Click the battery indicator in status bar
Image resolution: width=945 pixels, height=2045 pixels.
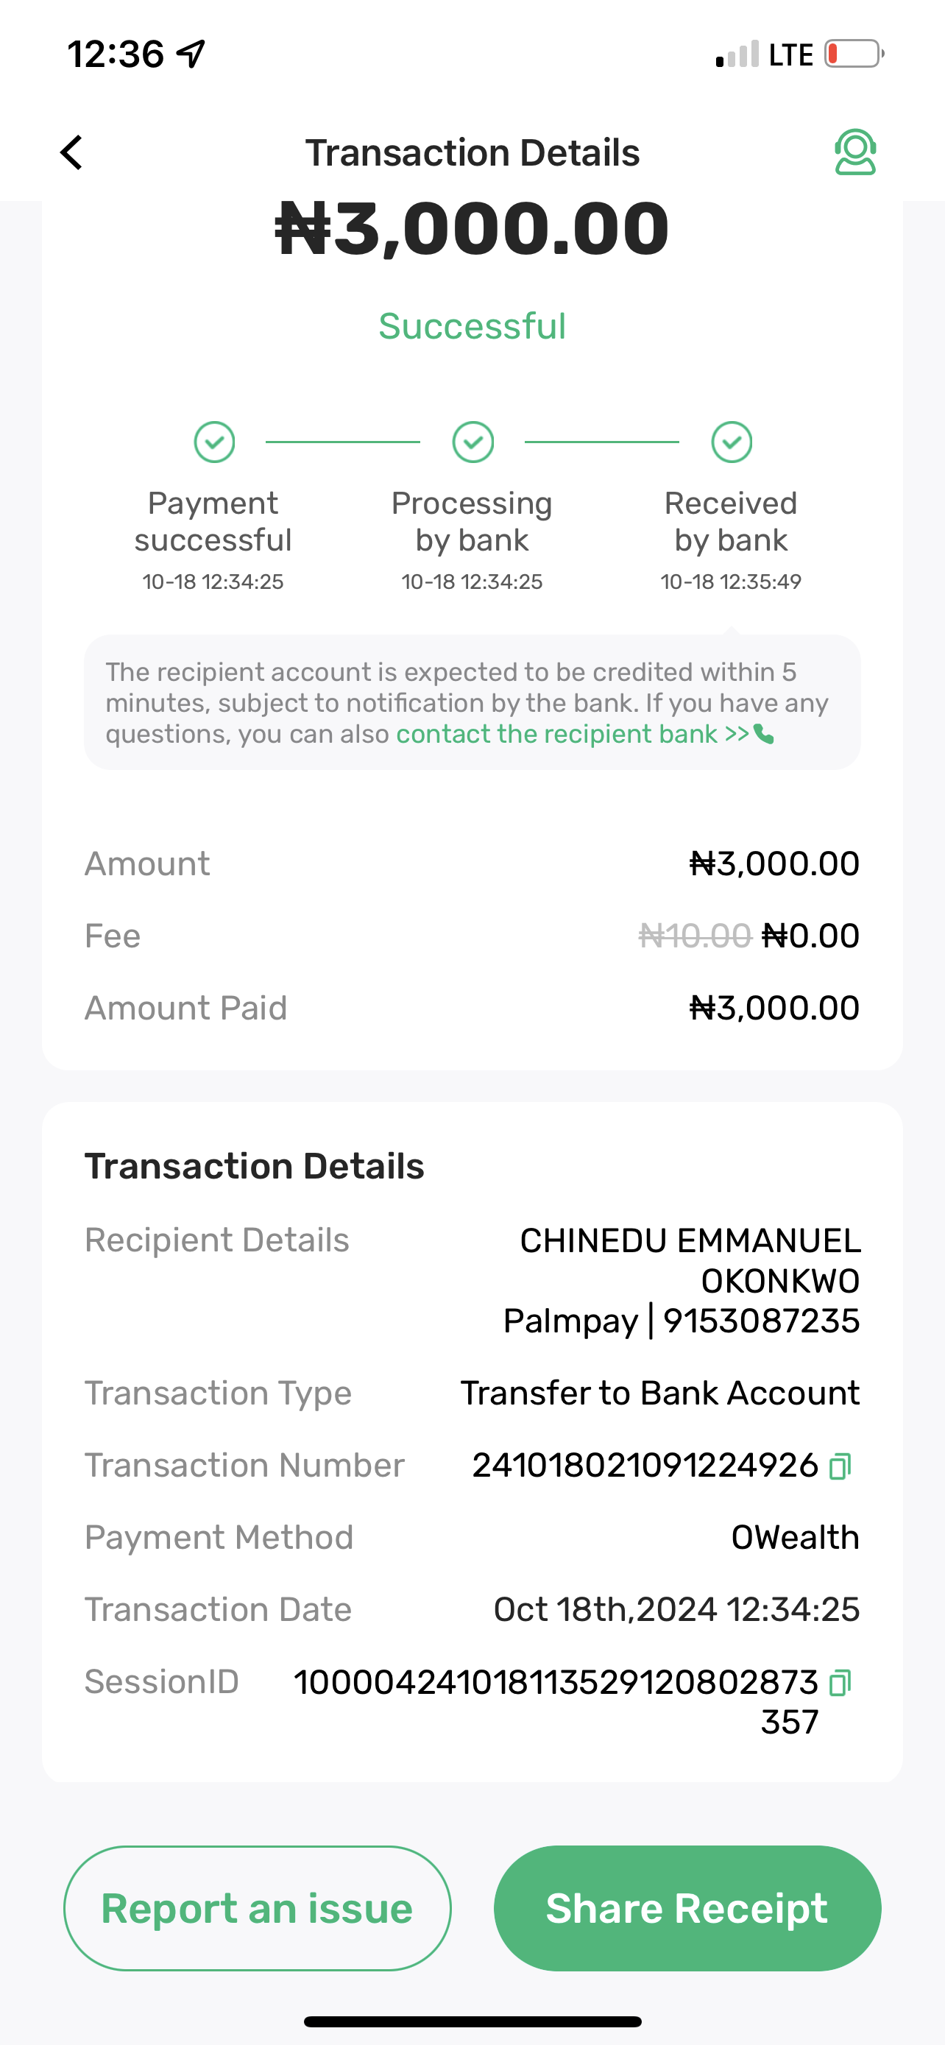854,54
